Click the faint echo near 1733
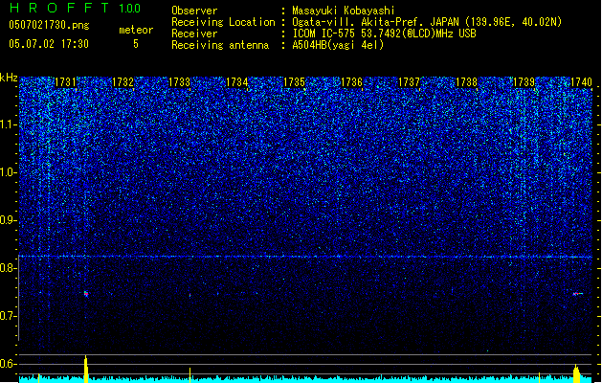This screenshot has height=383, width=602. [x=190, y=295]
